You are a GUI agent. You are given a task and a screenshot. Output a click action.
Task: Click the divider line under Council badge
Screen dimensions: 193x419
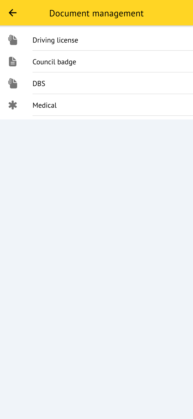pos(113,72)
